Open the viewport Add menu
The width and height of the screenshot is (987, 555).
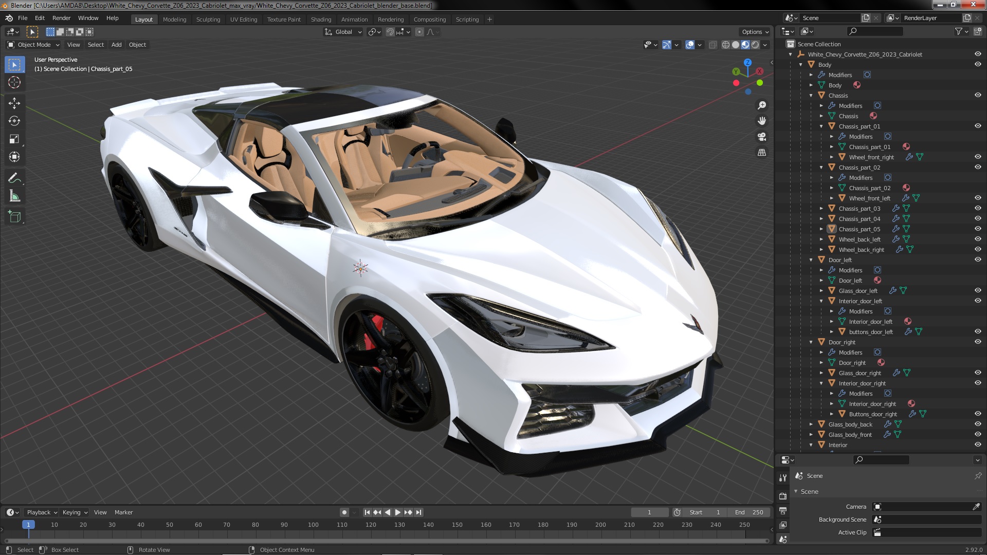click(117, 45)
